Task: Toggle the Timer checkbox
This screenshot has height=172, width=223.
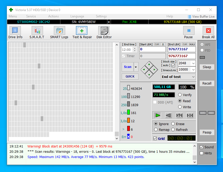Action: 124,56
